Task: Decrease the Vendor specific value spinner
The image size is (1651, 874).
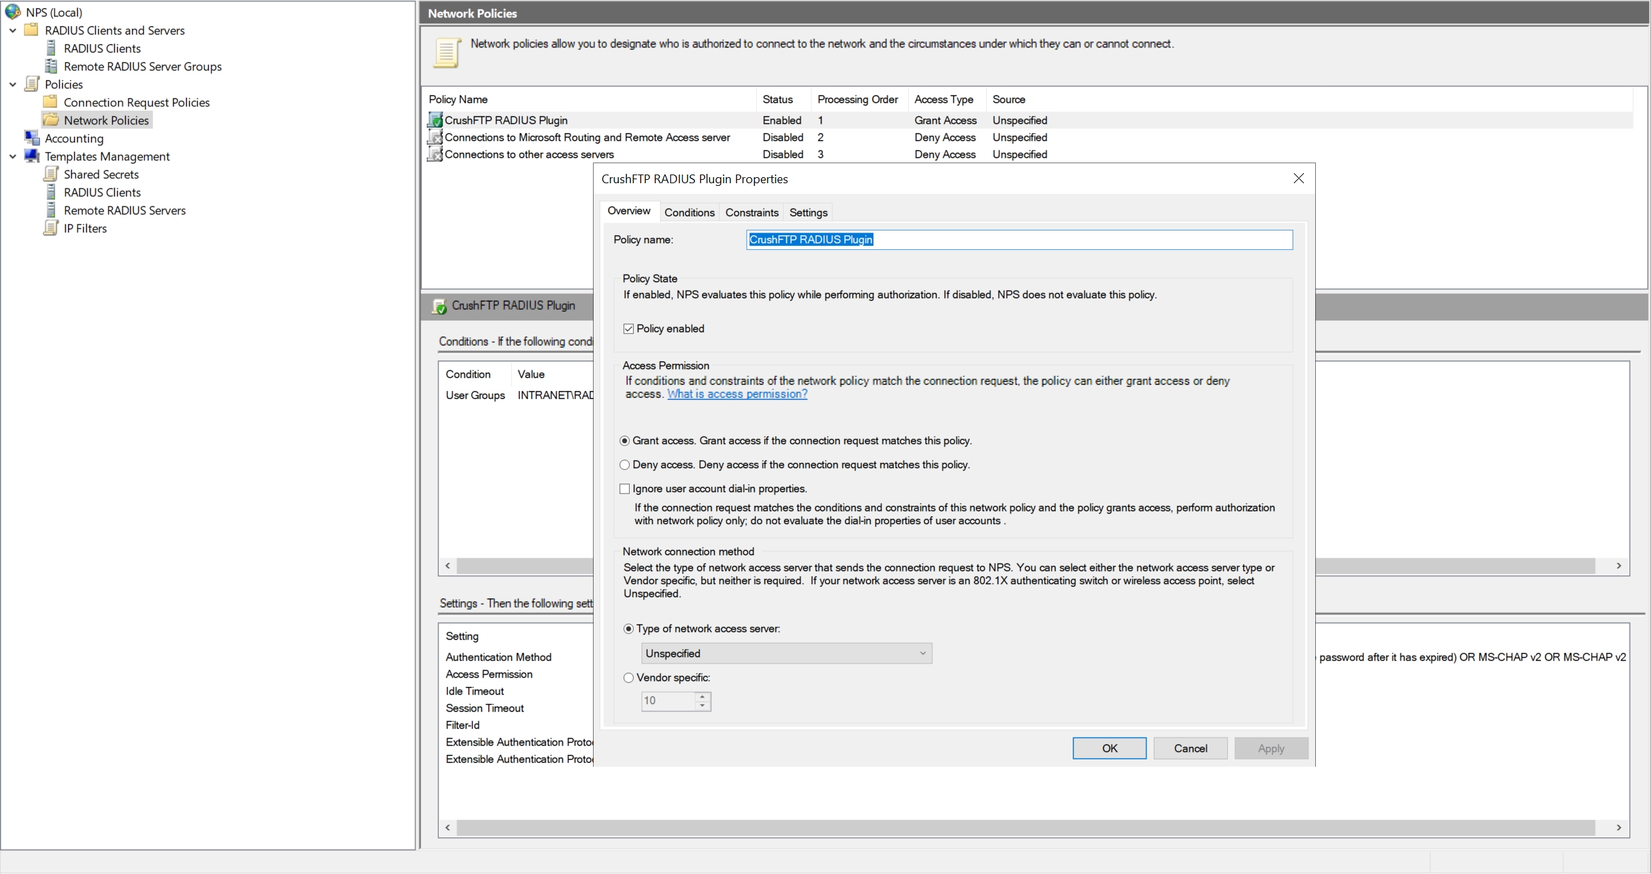Action: tap(702, 705)
